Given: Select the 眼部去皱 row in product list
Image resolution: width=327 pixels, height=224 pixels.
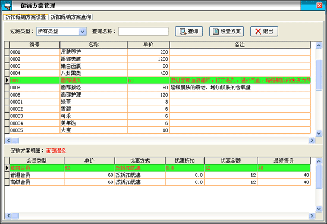Looking at the screenshot, I should (x=158, y=59).
